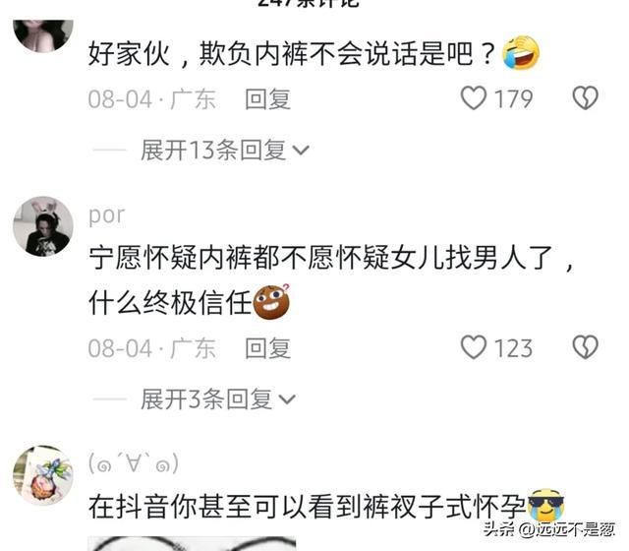Open user profile name por

[107, 216]
